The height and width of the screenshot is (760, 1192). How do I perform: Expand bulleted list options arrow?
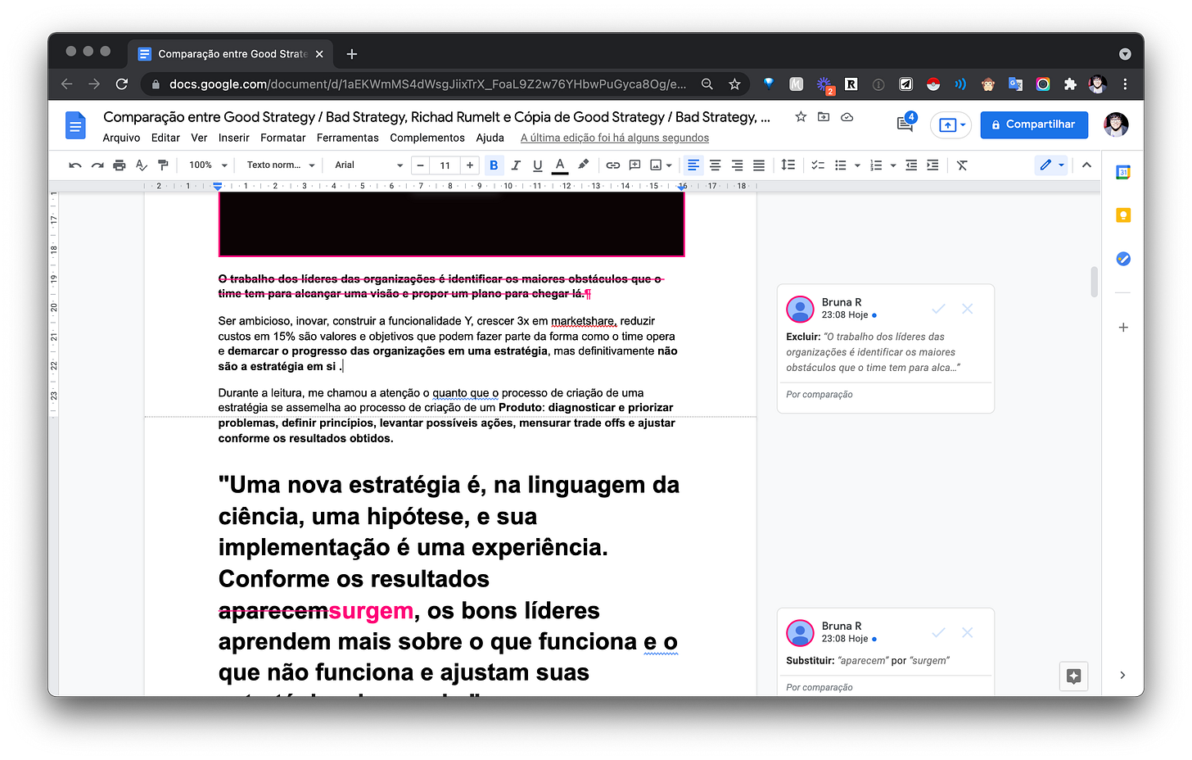pyautogui.click(x=857, y=165)
